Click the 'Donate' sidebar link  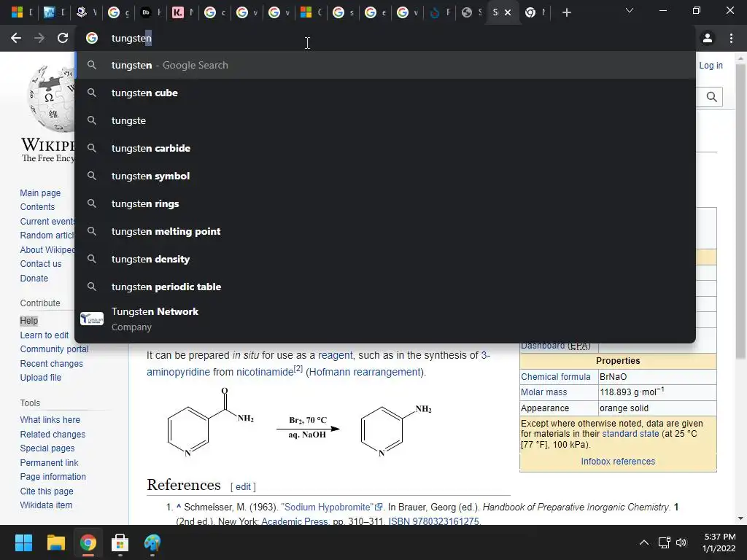tap(34, 278)
